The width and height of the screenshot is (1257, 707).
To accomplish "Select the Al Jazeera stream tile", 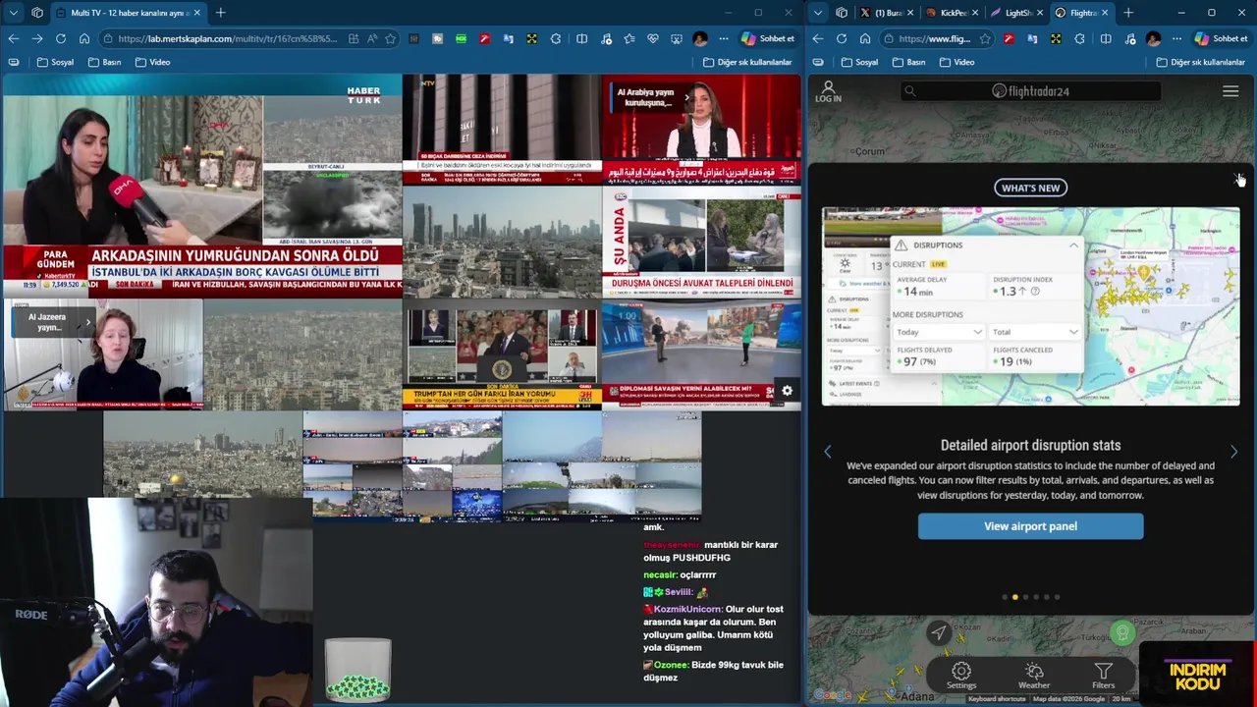I will coord(103,354).
